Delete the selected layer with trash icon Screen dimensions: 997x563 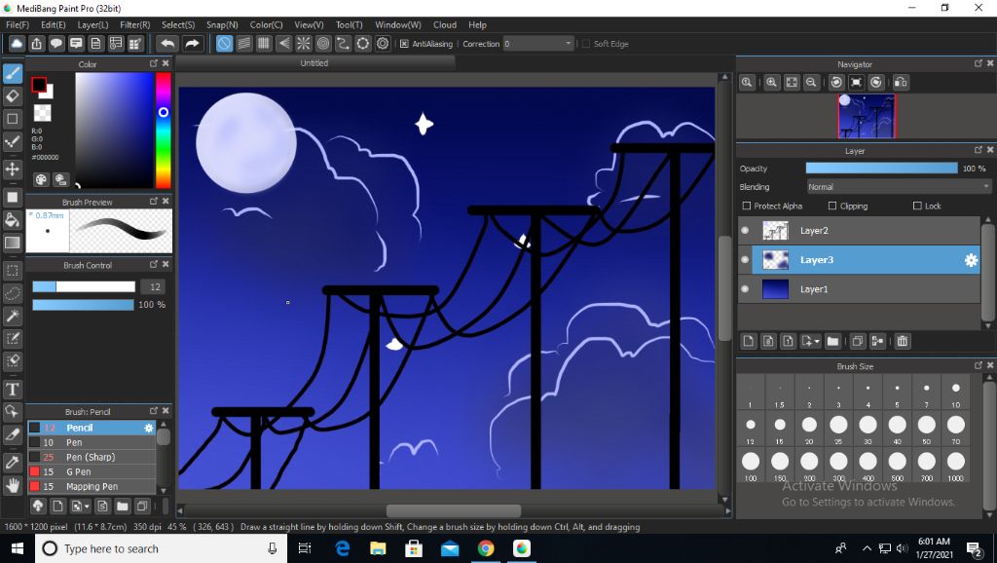click(x=903, y=342)
